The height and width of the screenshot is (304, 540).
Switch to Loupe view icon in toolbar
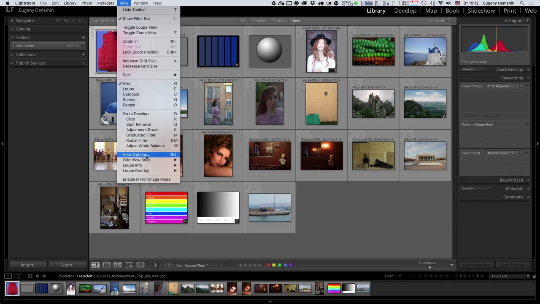point(106,265)
